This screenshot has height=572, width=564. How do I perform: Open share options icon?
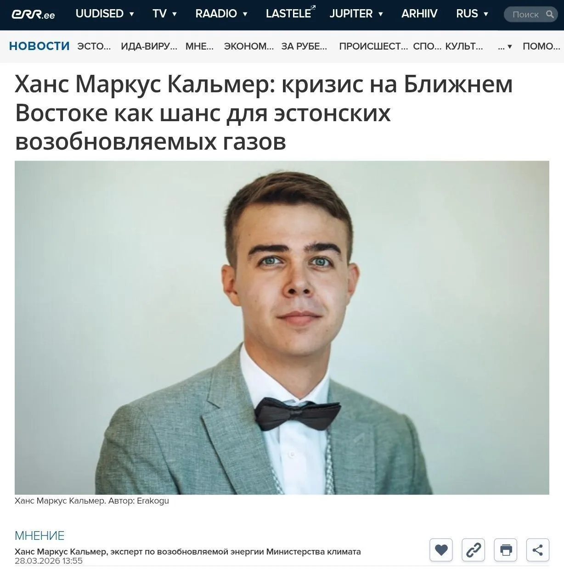[538, 550]
